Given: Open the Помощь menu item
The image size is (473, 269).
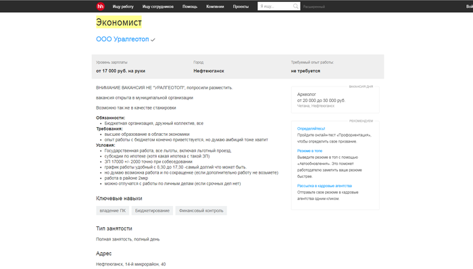Looking at the screenshot, I should (x=190, y=7).
